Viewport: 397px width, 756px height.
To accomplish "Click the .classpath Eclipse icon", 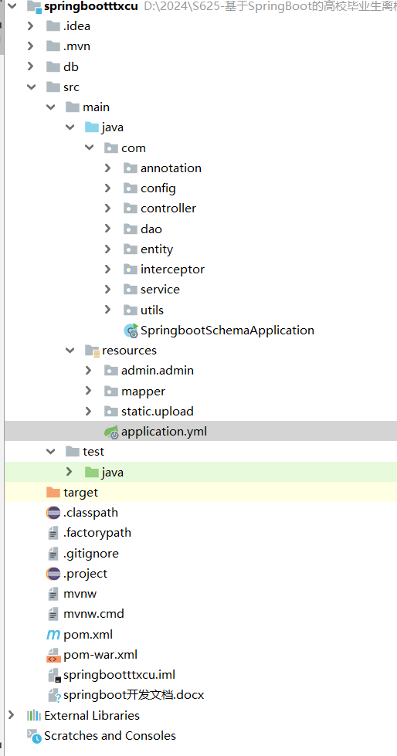I will pos(53,513).
